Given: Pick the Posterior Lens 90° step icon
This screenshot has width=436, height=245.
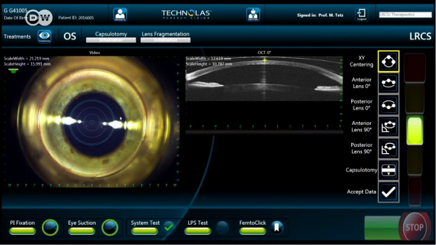Looking at the screenshot, I should pos(388,148).
